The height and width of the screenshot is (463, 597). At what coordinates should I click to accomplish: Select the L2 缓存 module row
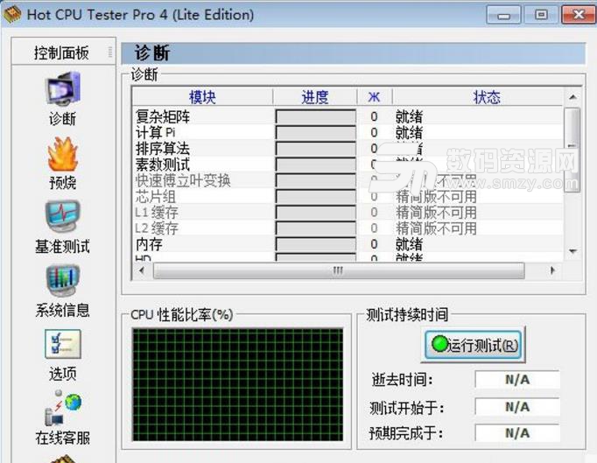click(348, 228)
